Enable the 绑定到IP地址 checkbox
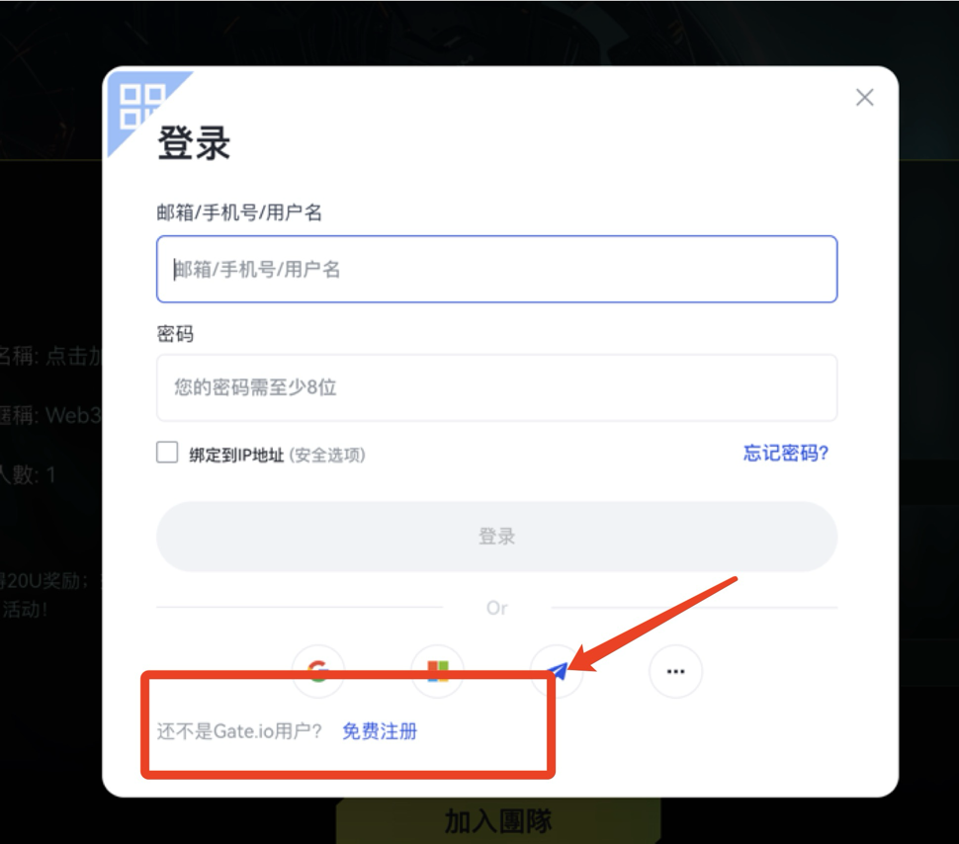The width and height of the screenshot is (959, 844). [167, 453]
